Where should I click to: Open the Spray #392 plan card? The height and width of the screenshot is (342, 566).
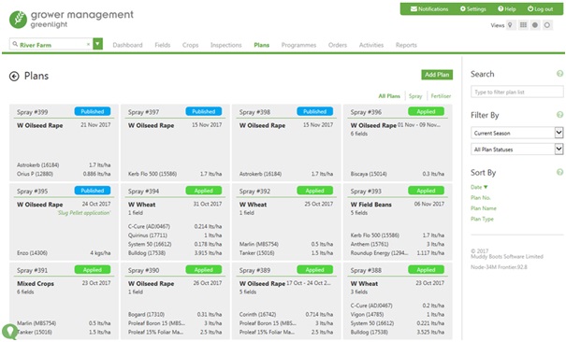coord(286,222)
